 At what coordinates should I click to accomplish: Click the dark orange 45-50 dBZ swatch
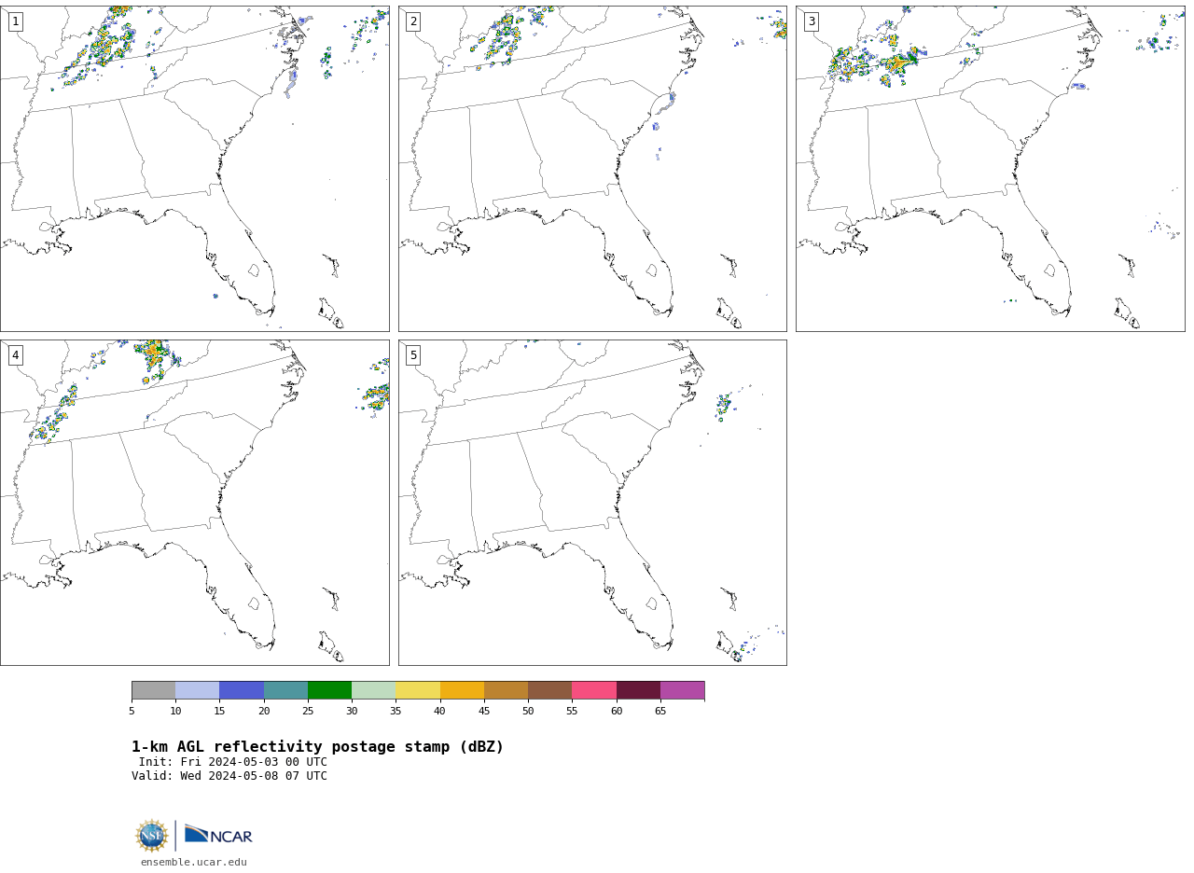click(506, 690)
